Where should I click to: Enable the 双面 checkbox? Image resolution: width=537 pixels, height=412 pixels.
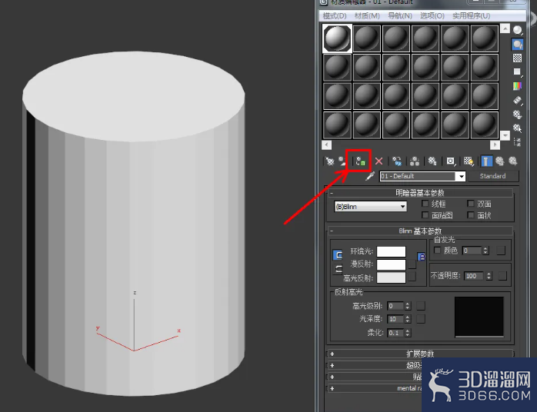(471, 204)
